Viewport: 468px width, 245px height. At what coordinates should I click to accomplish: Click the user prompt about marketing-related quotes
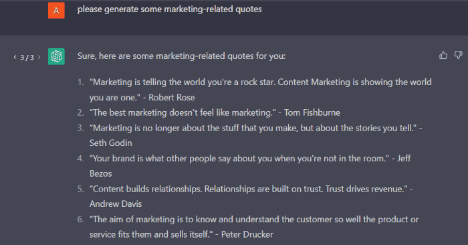pos(170,9)
